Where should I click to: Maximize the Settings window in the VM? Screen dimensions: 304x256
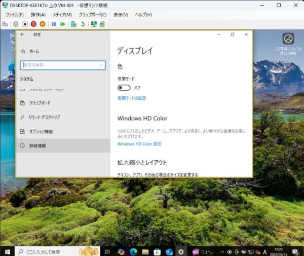click(233, 34)
